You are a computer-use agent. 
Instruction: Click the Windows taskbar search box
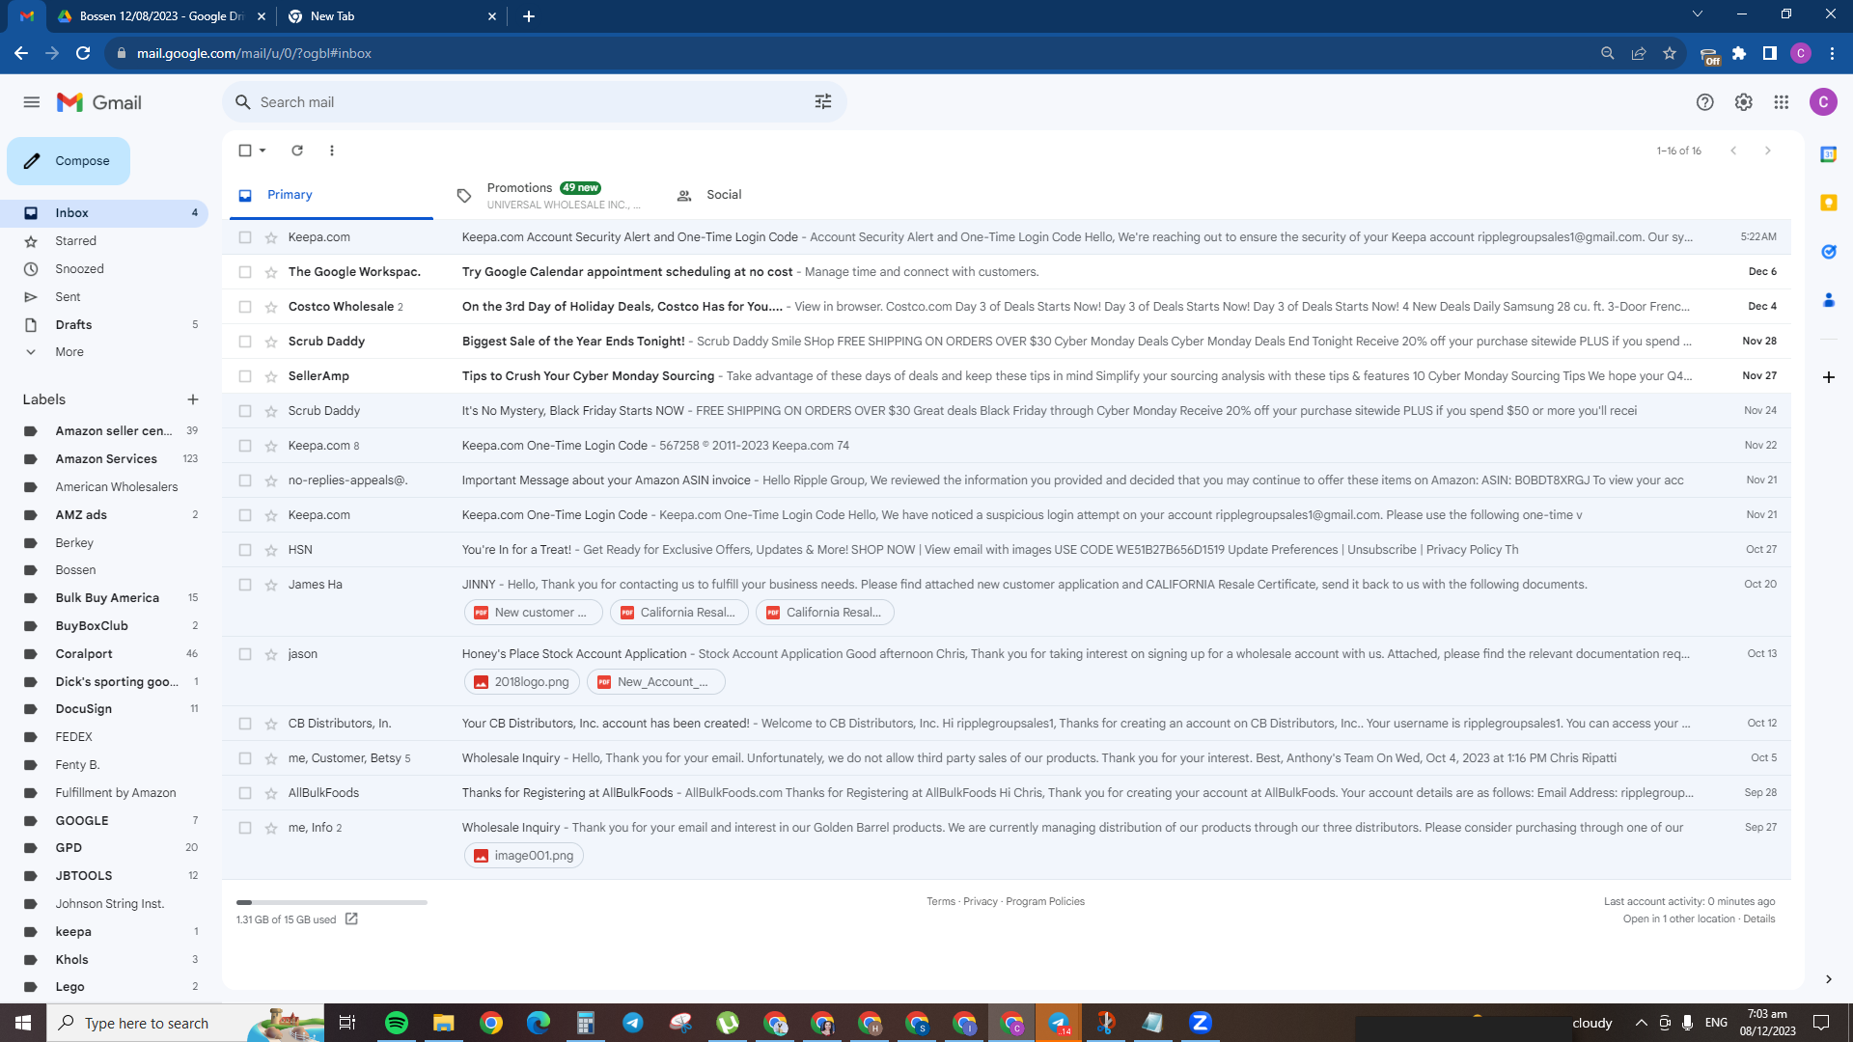185,1023
